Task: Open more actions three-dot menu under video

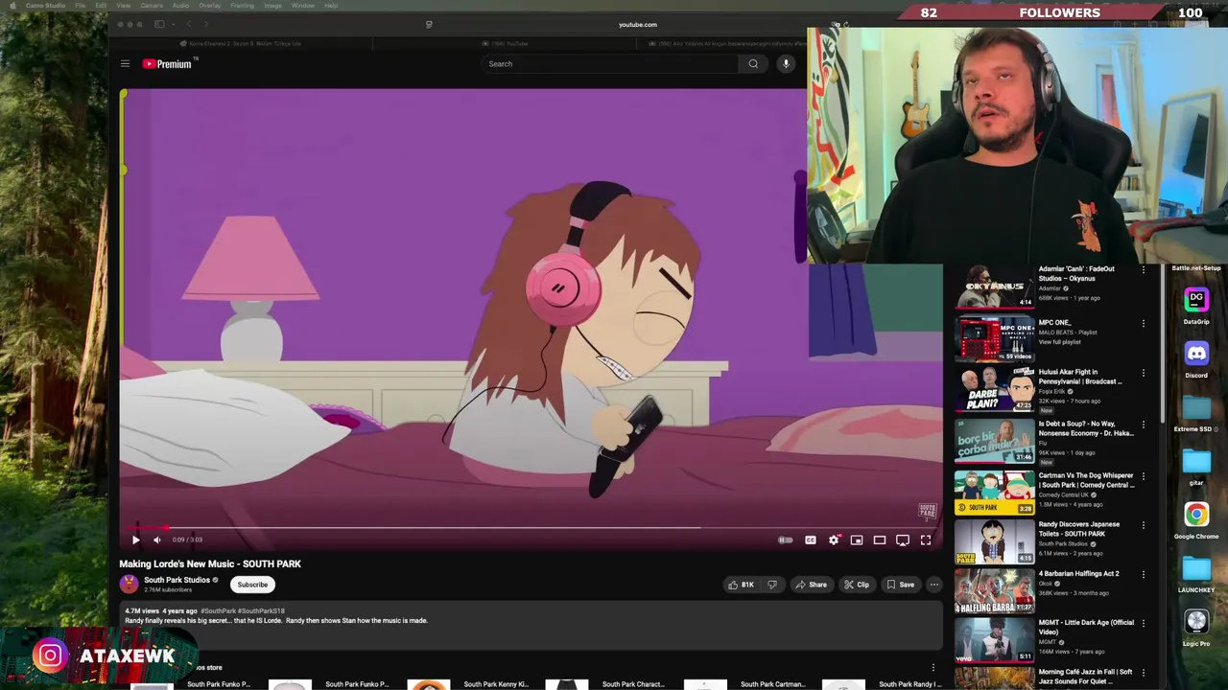Action: (933, 585)
